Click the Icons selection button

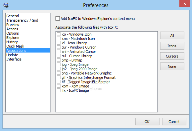tap(172, 46)
